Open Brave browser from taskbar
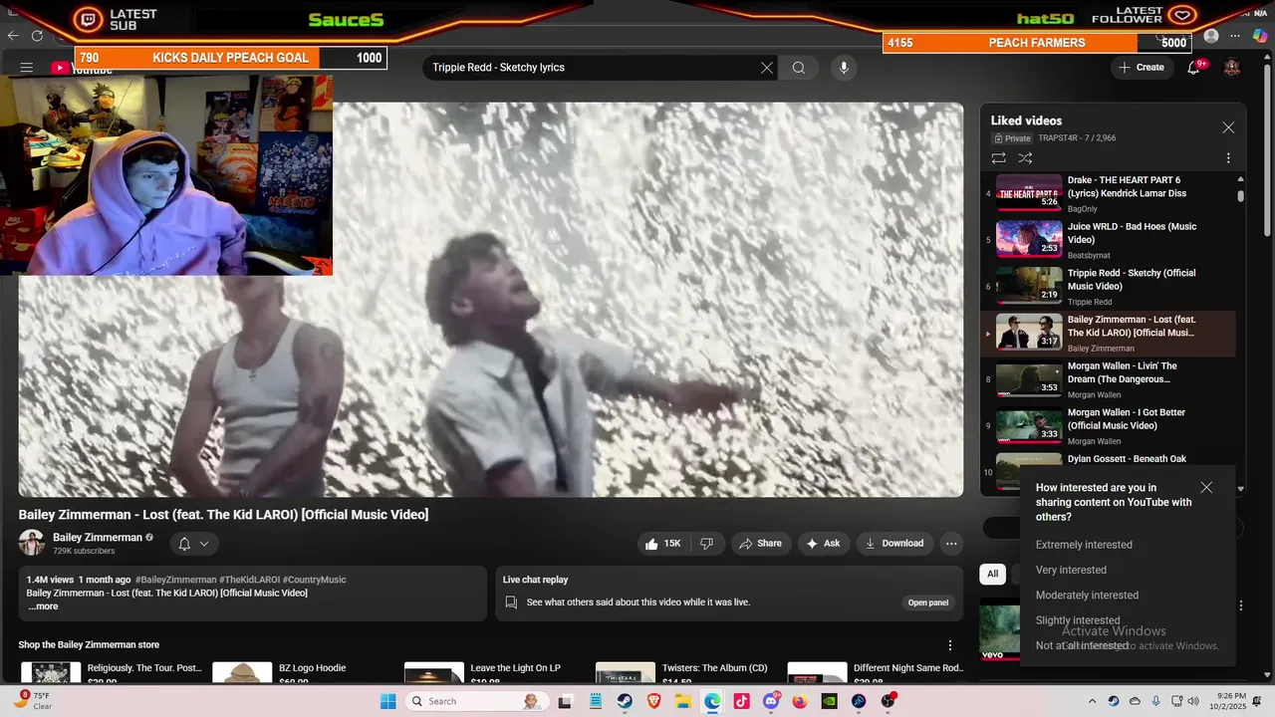The height and width of the screenshot is (717, 1275). (654, 701)
